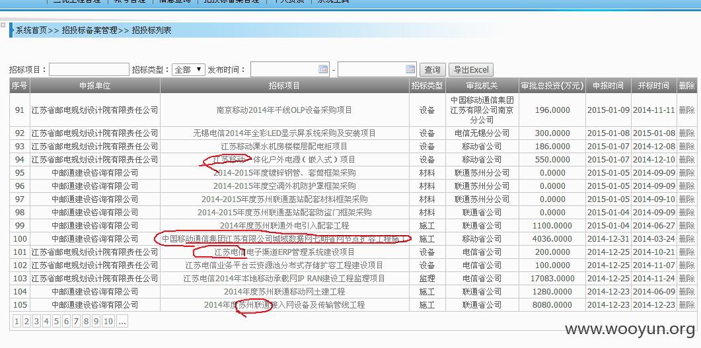Go to pagination page 9
The image size is (701, 348).
(96, 321)
